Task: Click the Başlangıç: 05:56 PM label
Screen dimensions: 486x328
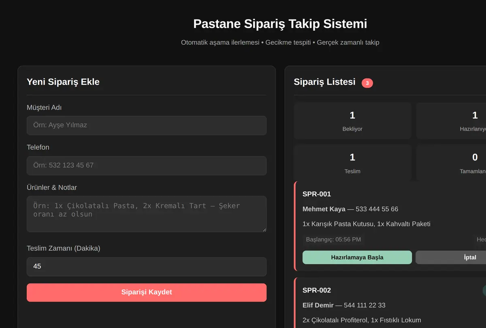Action: pos(333,239)
